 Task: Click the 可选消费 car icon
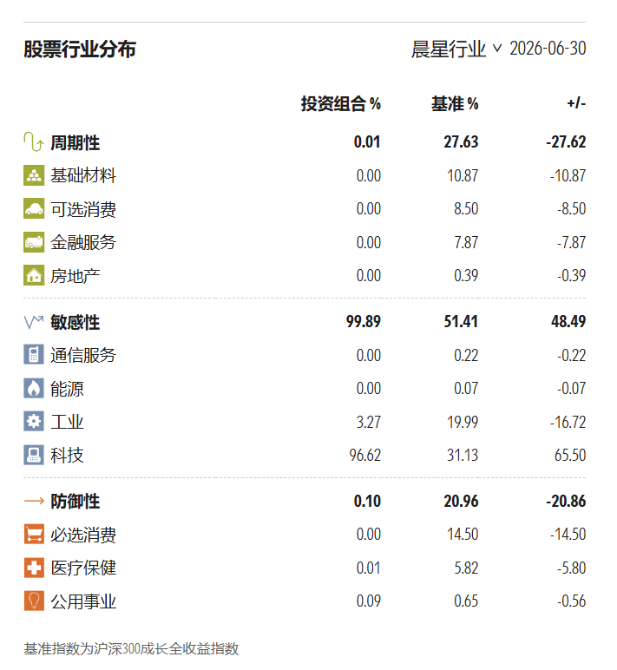point(34,208)
